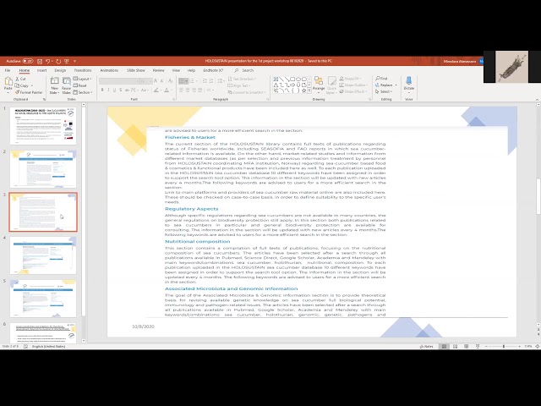Click the Paste clipboard icon

8,84
